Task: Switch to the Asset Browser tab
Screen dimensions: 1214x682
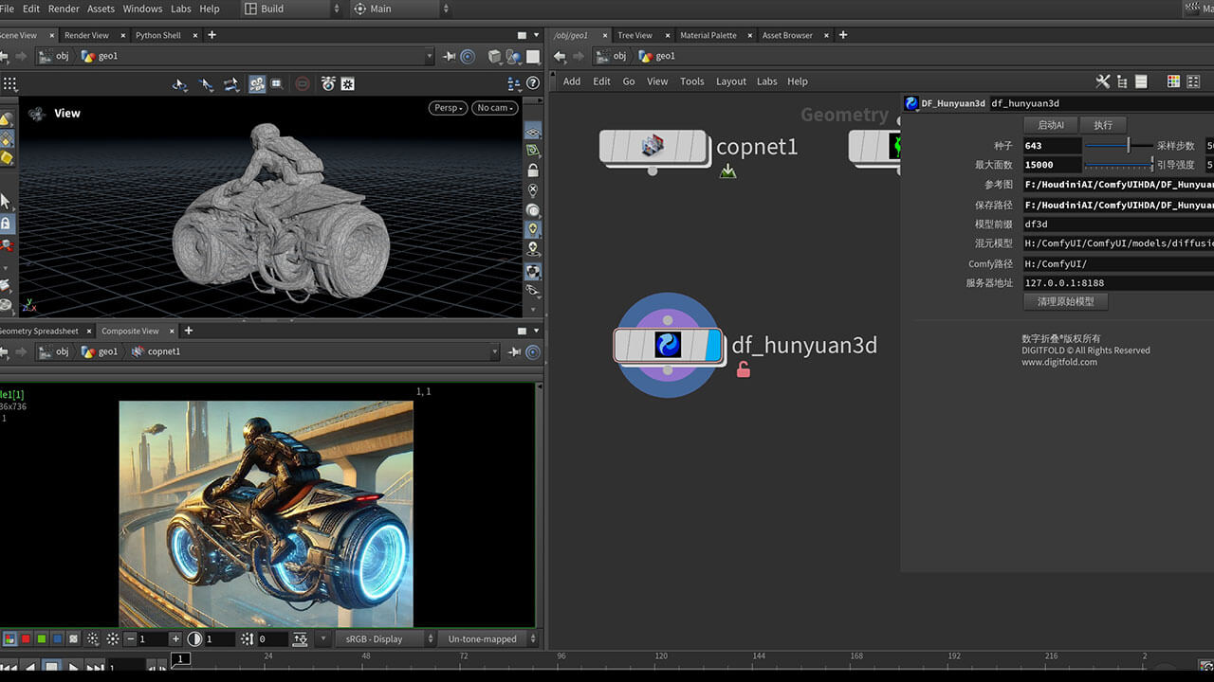Action: tap(787, 36)
